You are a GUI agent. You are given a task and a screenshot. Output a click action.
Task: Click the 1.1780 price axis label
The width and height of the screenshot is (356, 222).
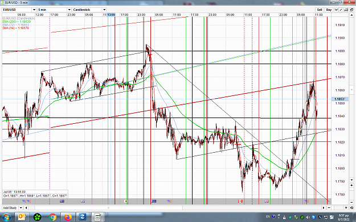[340, 194]
